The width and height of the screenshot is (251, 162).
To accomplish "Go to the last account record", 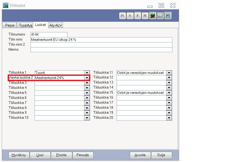I will click(145, 16).
